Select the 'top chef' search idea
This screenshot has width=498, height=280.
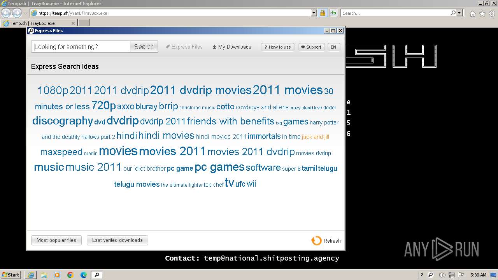(x=214, y=185)
